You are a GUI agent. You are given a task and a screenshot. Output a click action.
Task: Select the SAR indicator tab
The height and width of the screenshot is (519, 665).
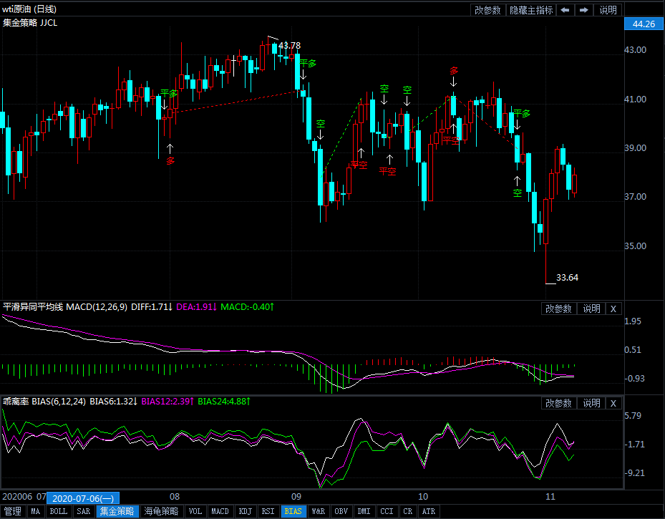click(x=84, y=512)
